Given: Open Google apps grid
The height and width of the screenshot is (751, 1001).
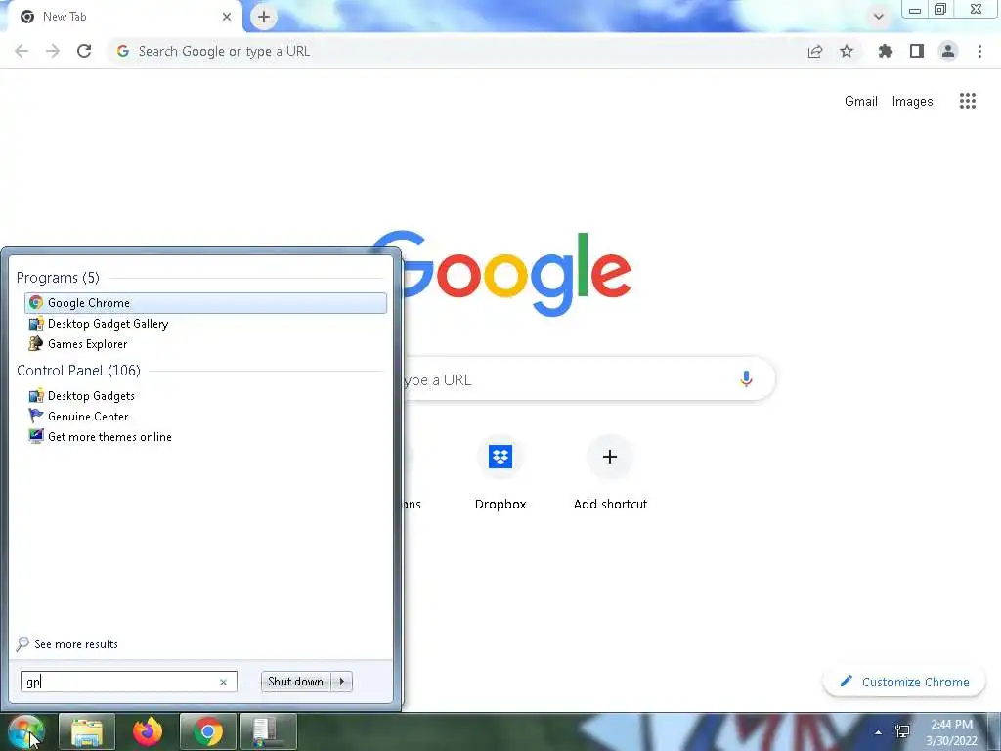Looking at the screenshot, I should (x=968, y=101).
